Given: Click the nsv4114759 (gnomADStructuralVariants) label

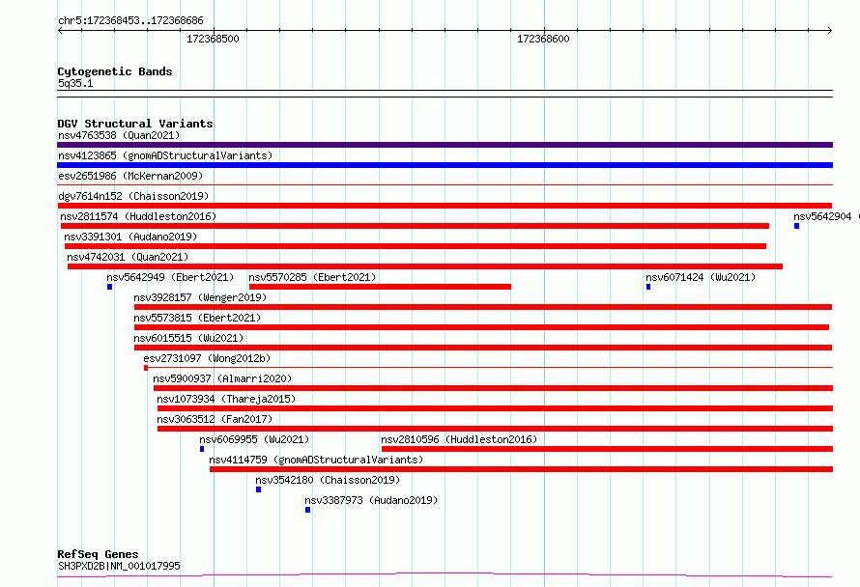Looking at the screenshot, I should tap(316, 460).
